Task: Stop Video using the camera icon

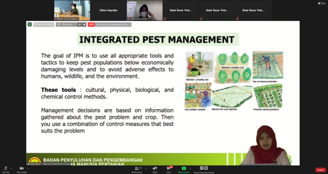Action: click(x=21, y=169)
